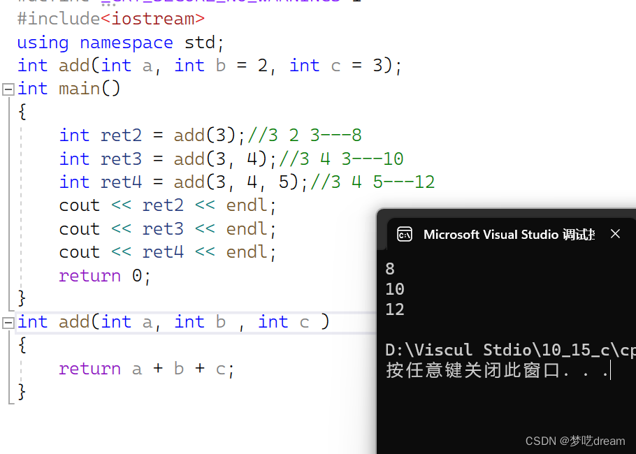Click the console terminal icon in tab
Viewport: 636px width, 454px height.
pyautogui.click(x=405, y=234)
